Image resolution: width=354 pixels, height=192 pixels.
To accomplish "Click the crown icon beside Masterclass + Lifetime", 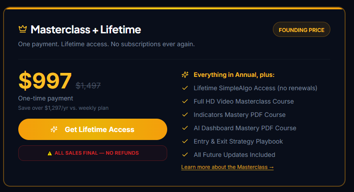I will (23, 29).
